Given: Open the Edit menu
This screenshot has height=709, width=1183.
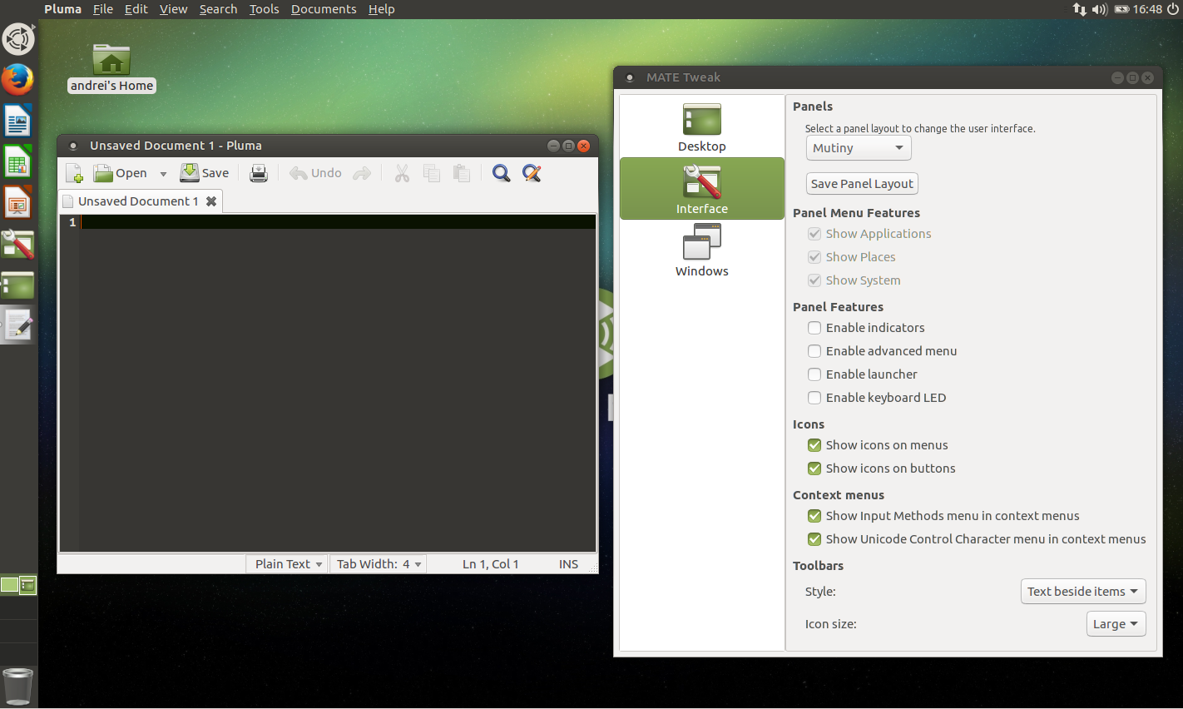Looking at the screenshot, I should pos(136,9).
